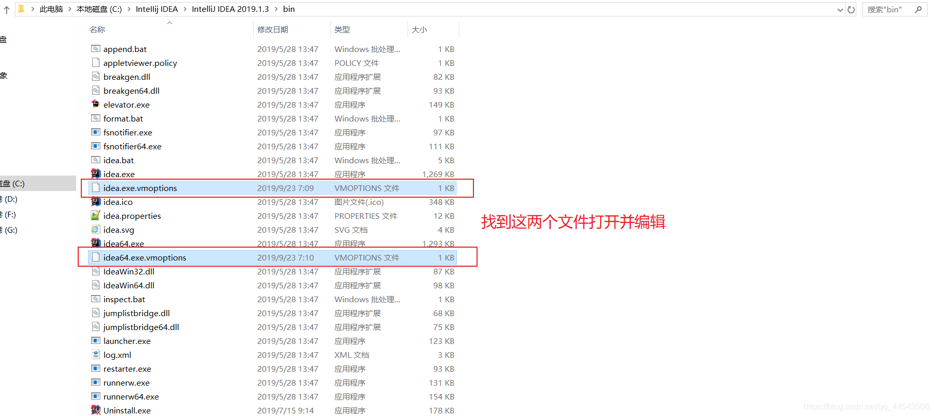
Task: Click breadcrumb 此电脑
Action: tap(51, 9)
